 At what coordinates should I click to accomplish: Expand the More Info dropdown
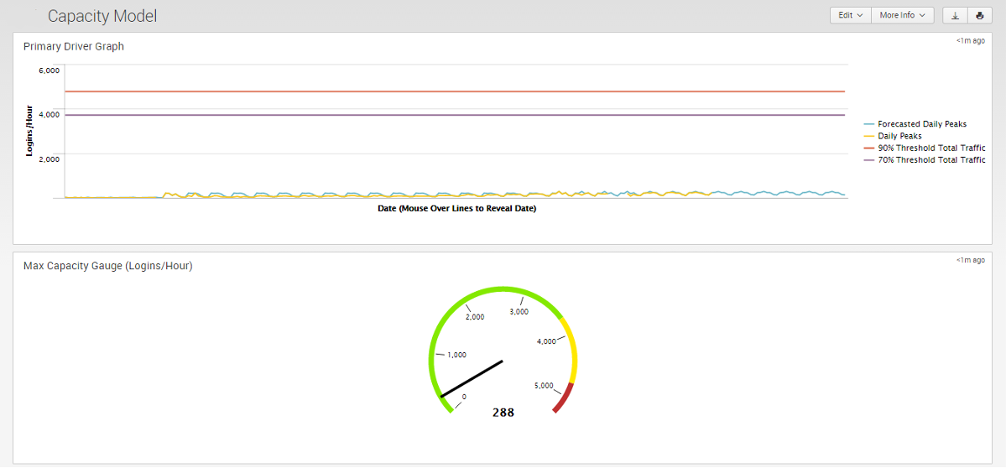[x=902, y=15]
